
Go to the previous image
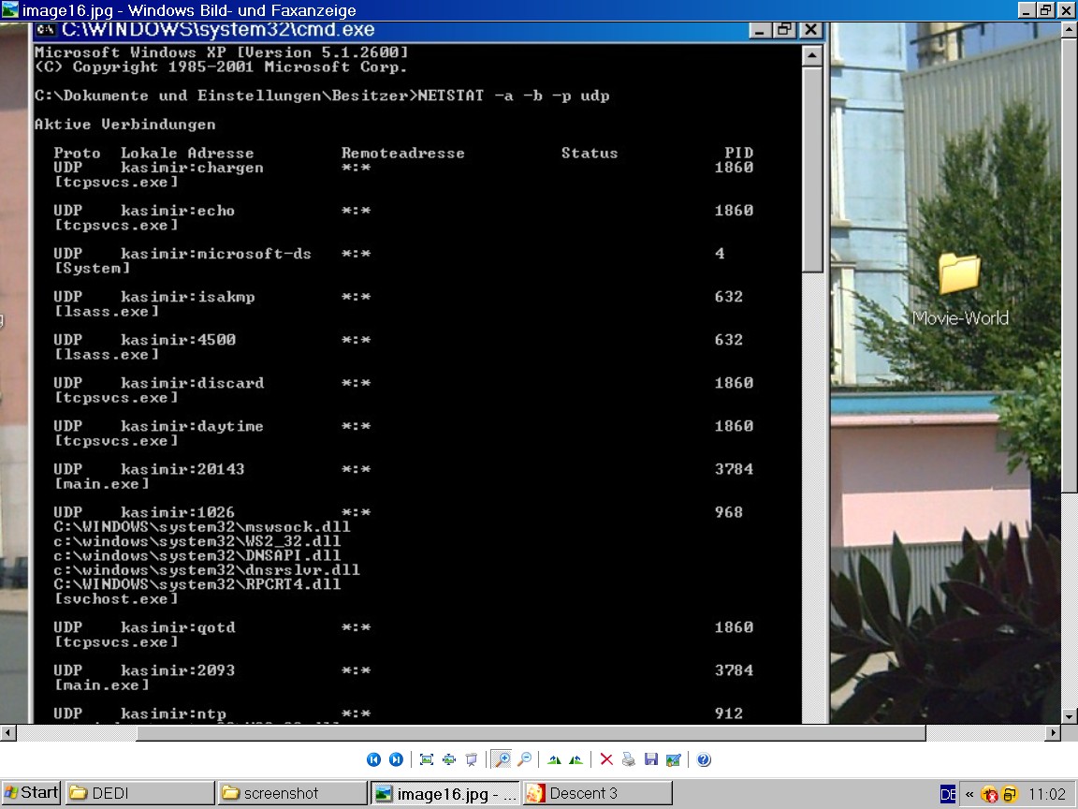pyautogui.click(x=373, y=759)
